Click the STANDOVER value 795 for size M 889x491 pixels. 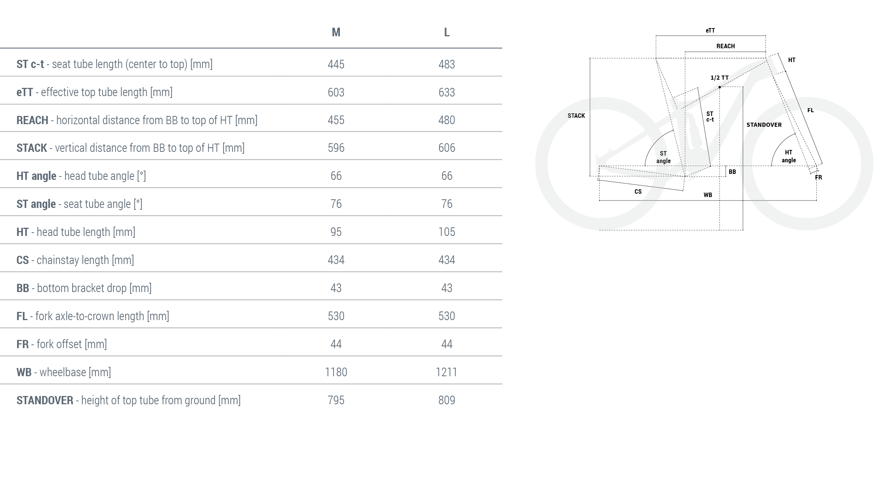(x=336, y=400)
